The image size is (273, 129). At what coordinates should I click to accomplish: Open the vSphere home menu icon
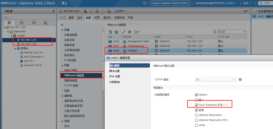point(64,3)
